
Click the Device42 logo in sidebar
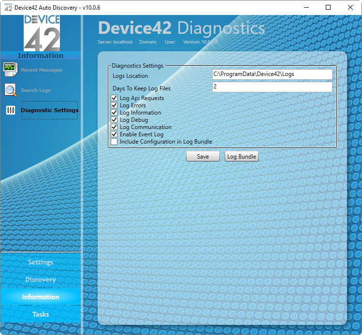tap(42, 33)
